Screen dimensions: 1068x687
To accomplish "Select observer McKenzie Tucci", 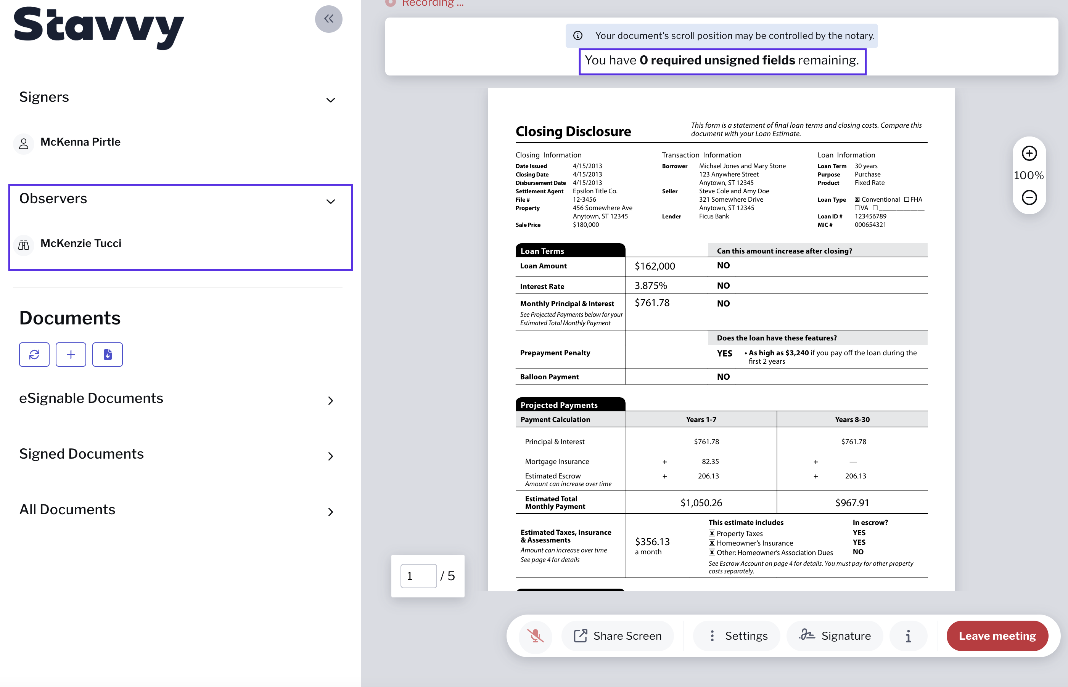I will [81, 243].
